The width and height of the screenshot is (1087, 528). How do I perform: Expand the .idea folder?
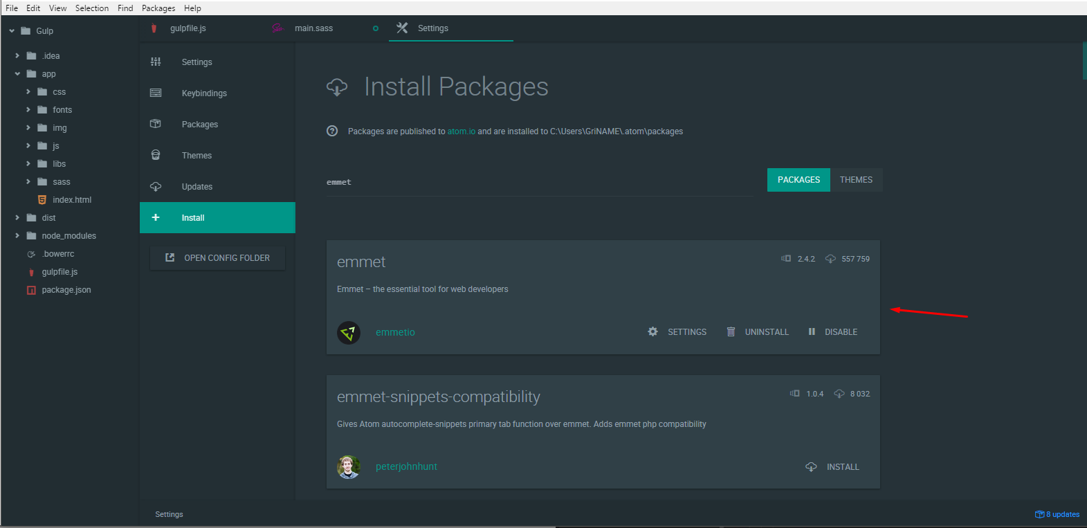tap(17, 55)
